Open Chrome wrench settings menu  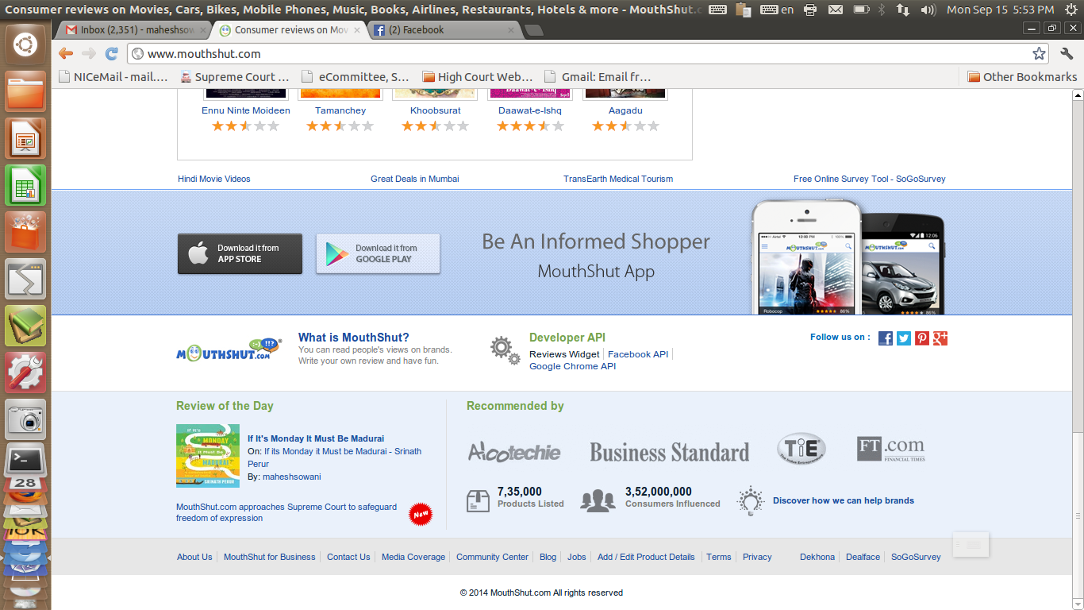point(1067,54)
